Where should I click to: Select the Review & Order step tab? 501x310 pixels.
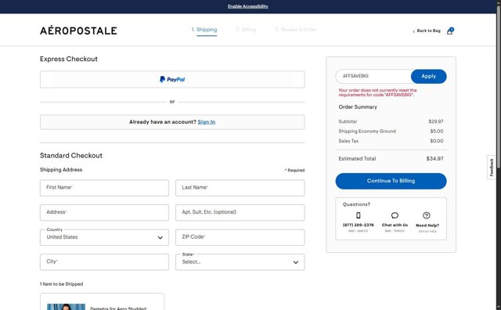pyautogui.click(x=296, y=30)
